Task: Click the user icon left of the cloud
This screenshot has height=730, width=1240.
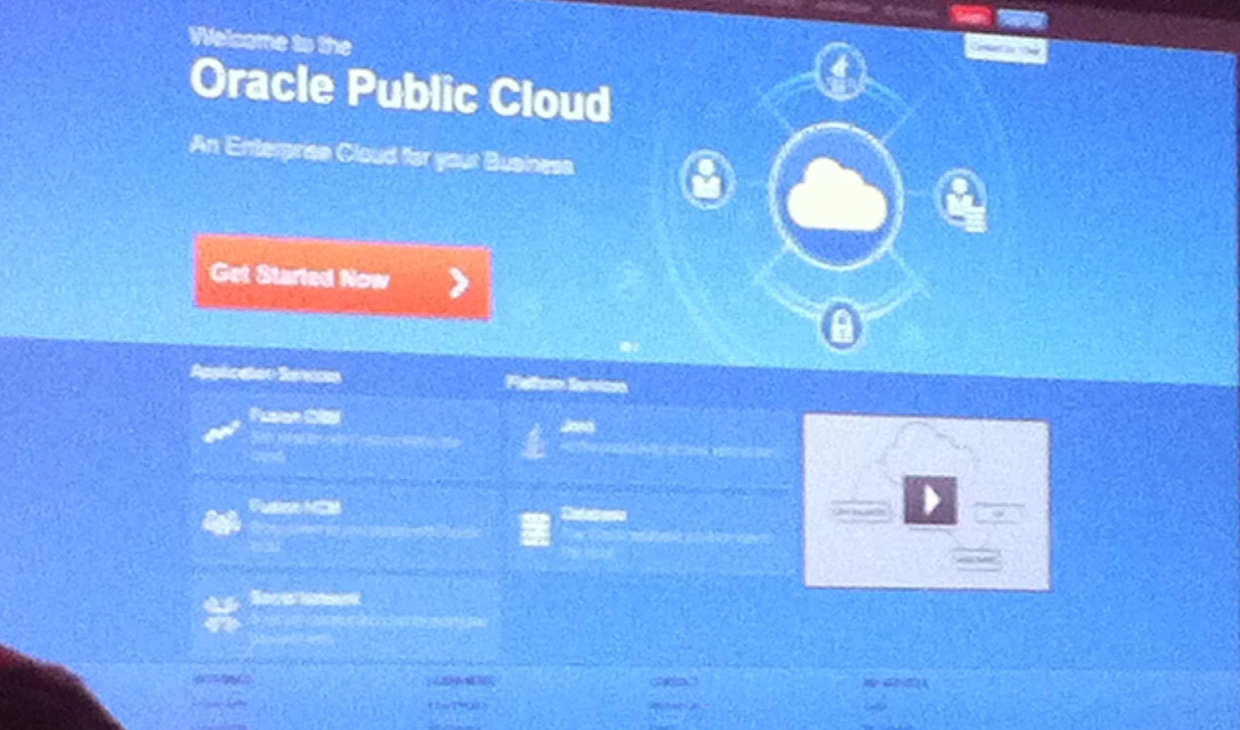Action: coord(707,179)
